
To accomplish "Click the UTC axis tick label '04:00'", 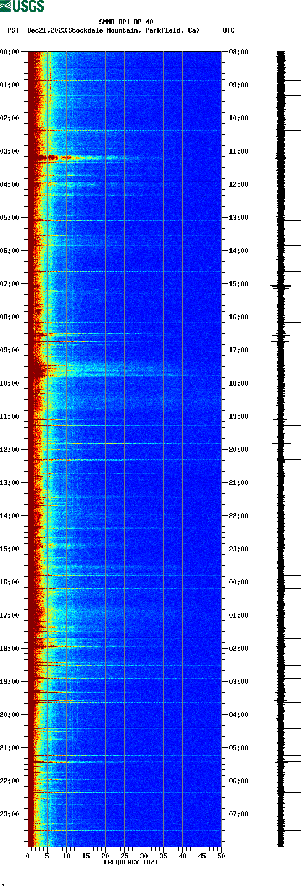I will [239, 715].
